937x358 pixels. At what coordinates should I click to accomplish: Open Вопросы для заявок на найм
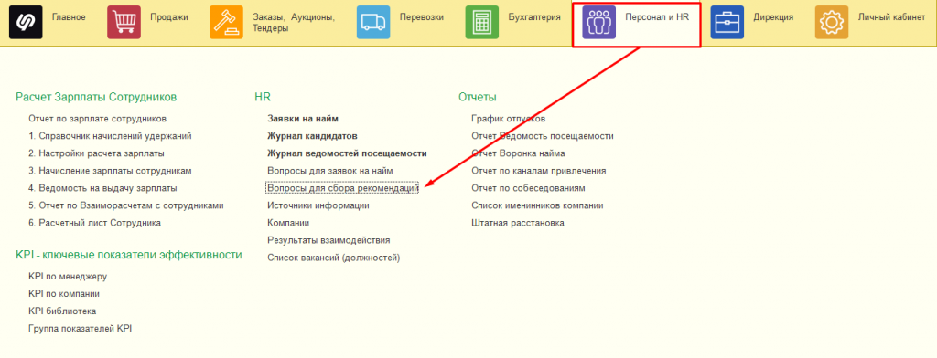[329, 171]
